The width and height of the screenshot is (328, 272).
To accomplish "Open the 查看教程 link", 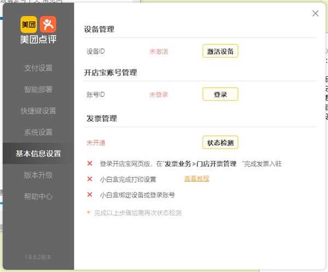I will click(197, 178).
